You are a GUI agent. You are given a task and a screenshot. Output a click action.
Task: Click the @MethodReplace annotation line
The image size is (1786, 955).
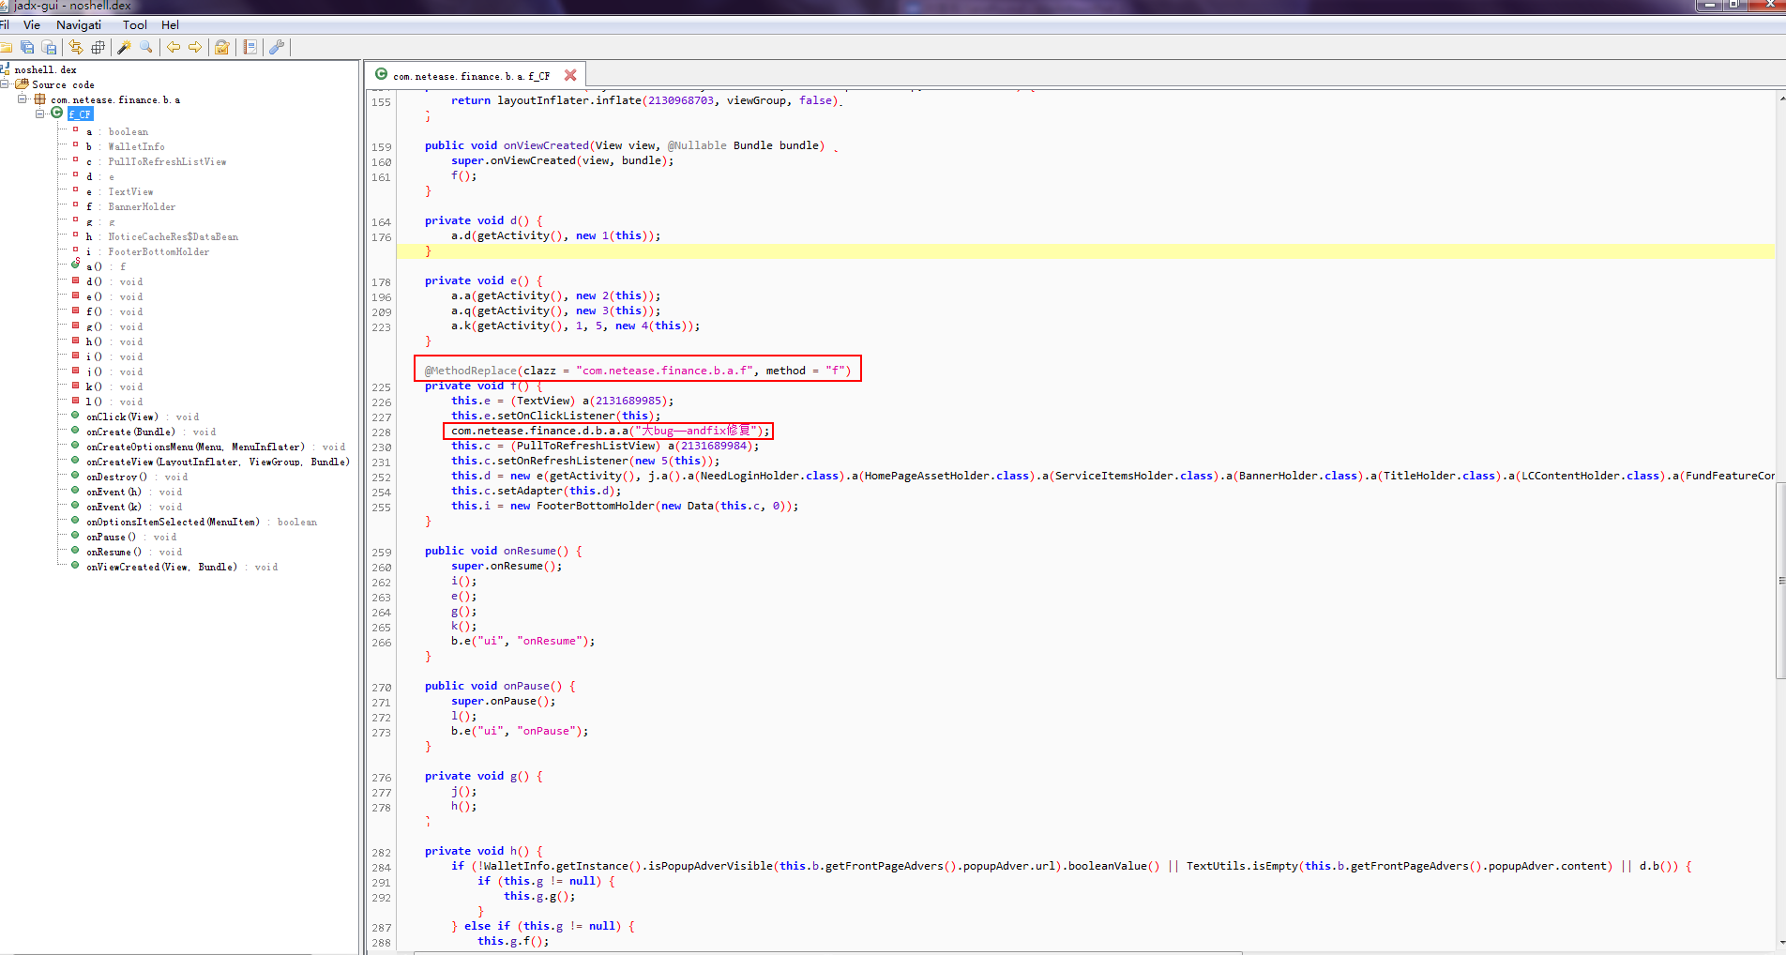tap(638, 371)
